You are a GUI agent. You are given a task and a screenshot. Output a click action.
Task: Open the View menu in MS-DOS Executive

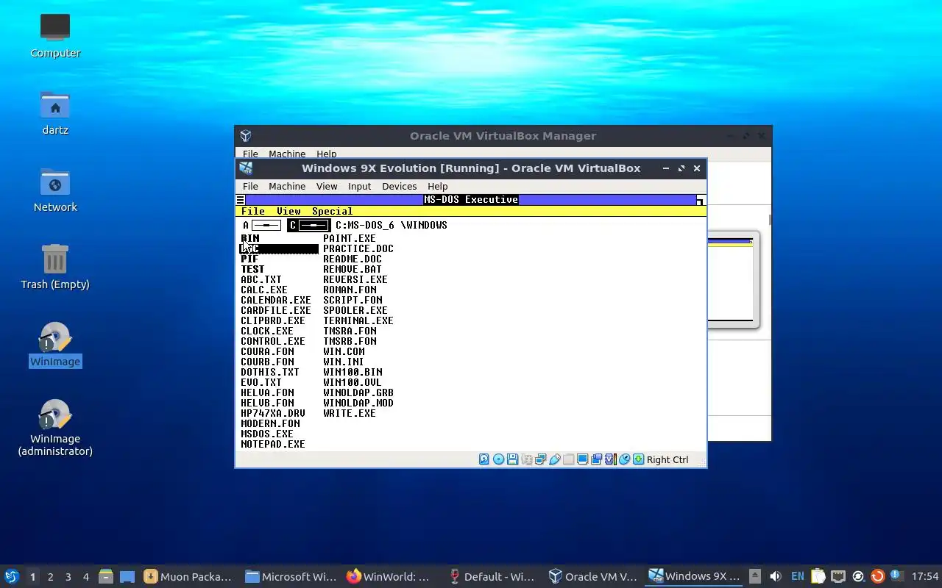point(288,211)
